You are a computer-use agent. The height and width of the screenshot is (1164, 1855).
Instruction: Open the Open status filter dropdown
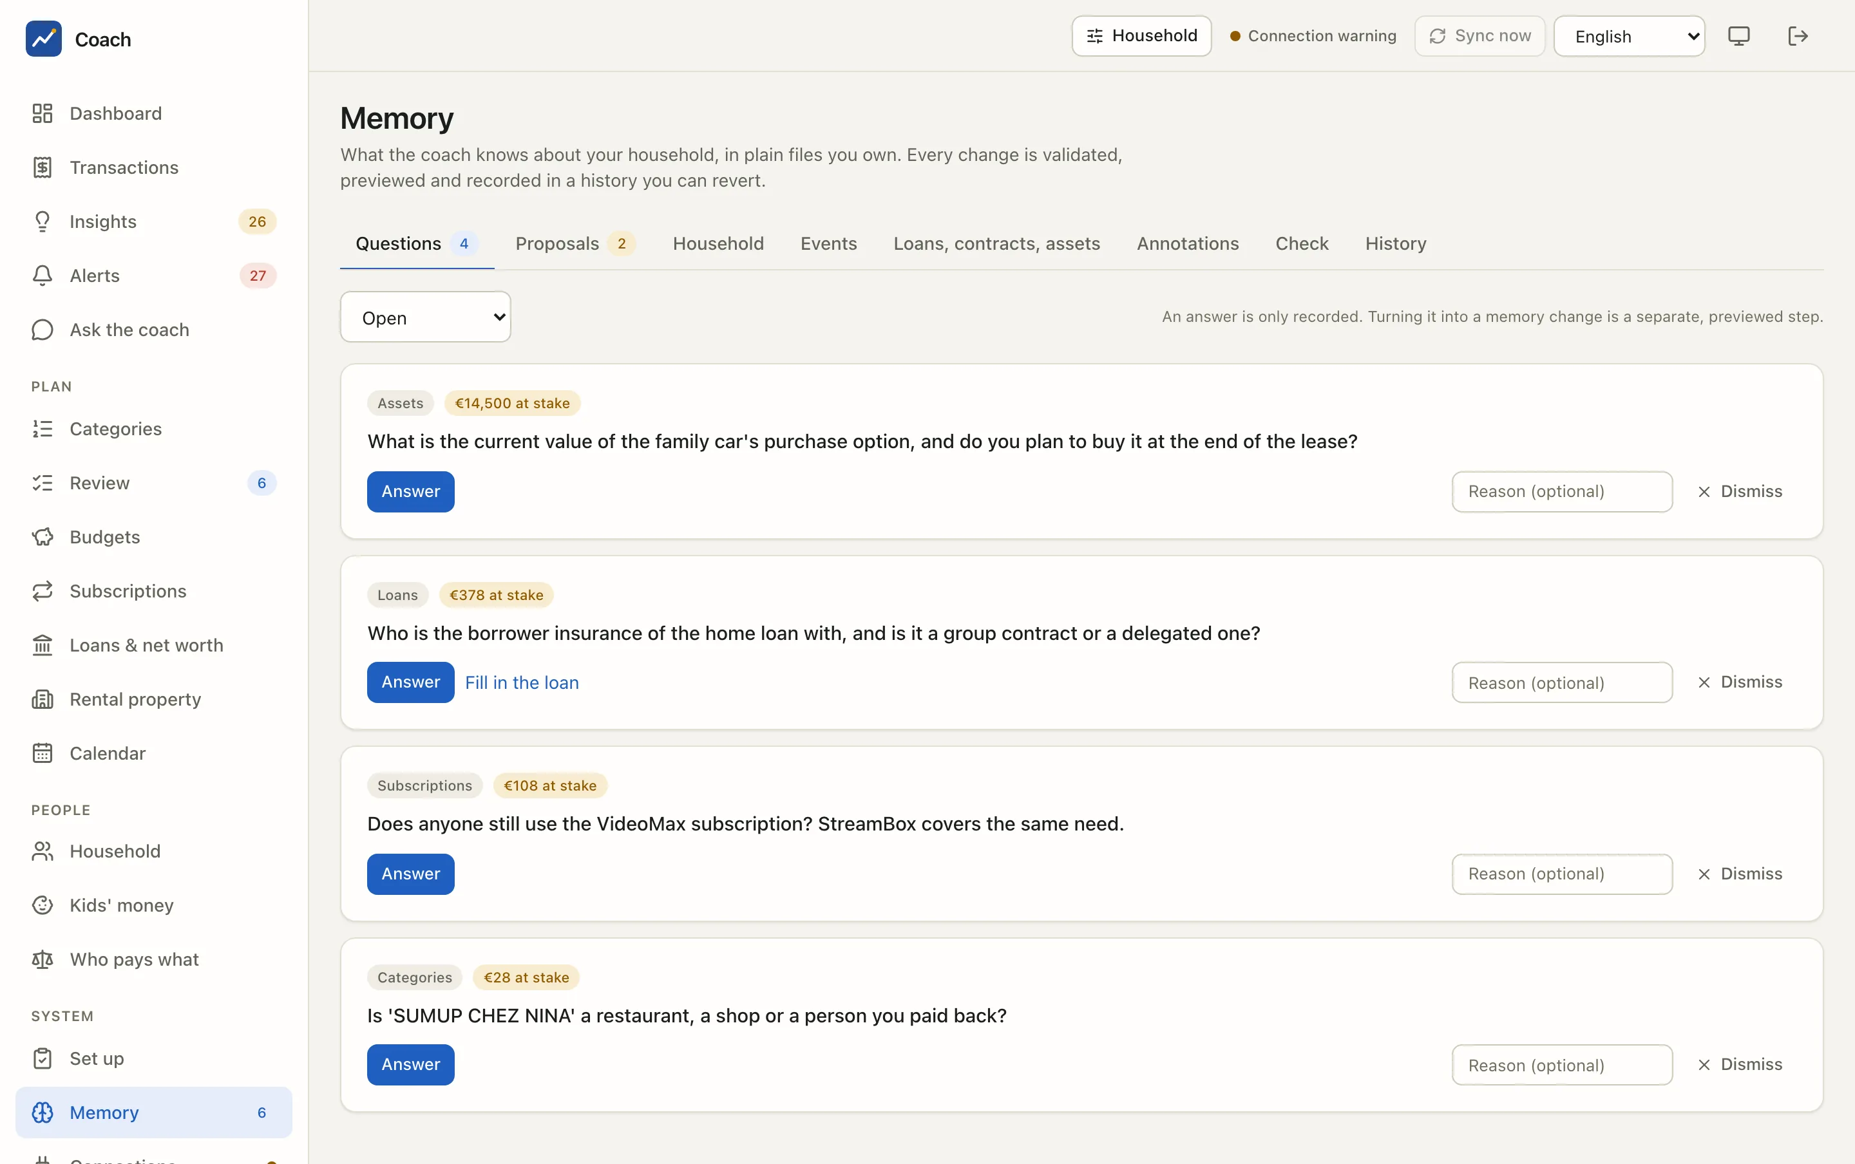pyautogui.click(x=425, y=317)
